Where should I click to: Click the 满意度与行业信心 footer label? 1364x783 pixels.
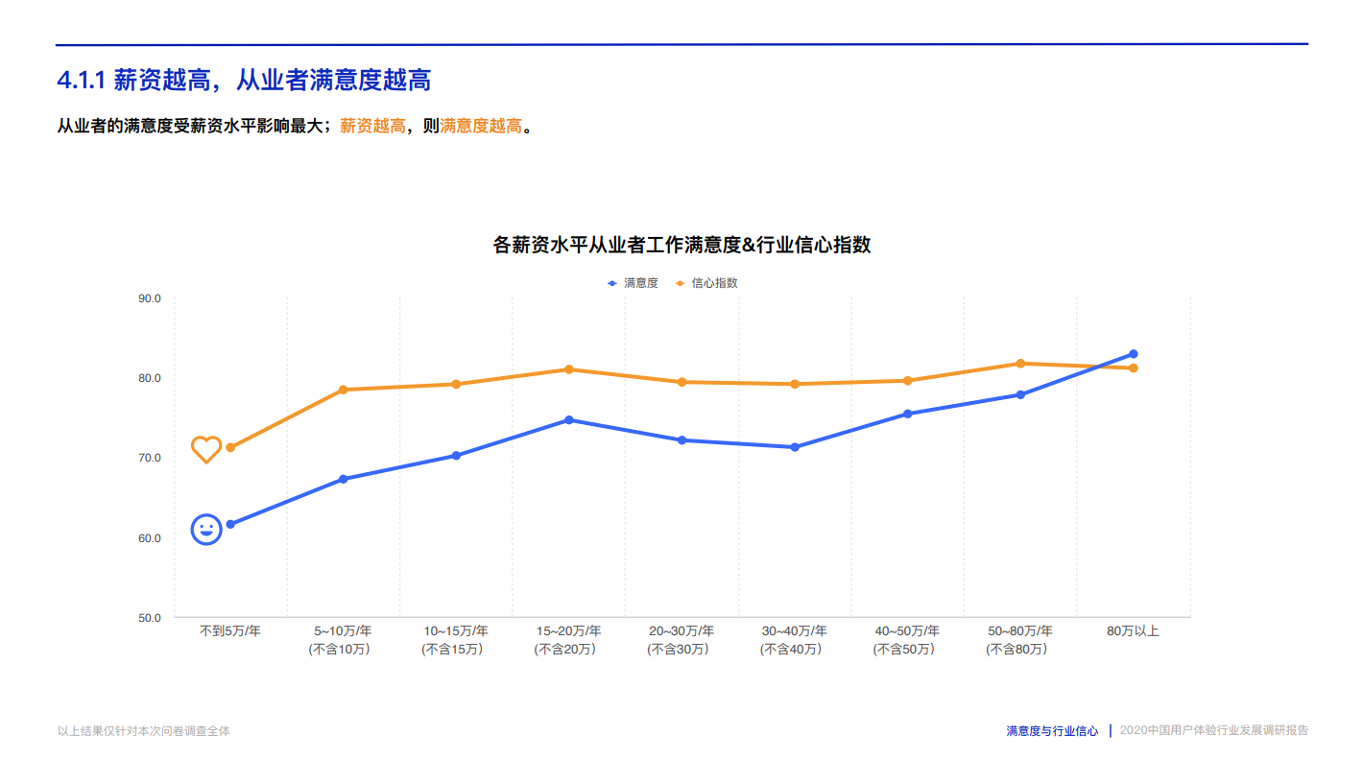coord(1052,731)
